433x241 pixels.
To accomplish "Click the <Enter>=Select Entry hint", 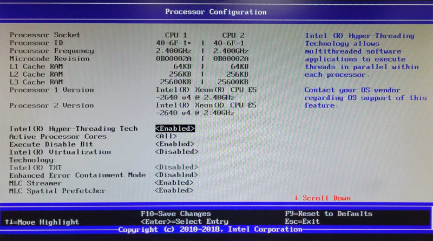I will coord(185,222).
